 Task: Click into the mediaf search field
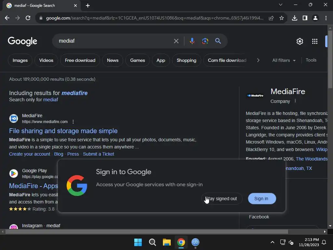click(x=115, y=41)
